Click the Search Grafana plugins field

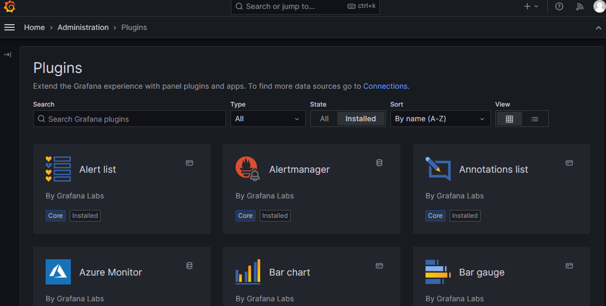pyautogui.click(x=129, y=119)
